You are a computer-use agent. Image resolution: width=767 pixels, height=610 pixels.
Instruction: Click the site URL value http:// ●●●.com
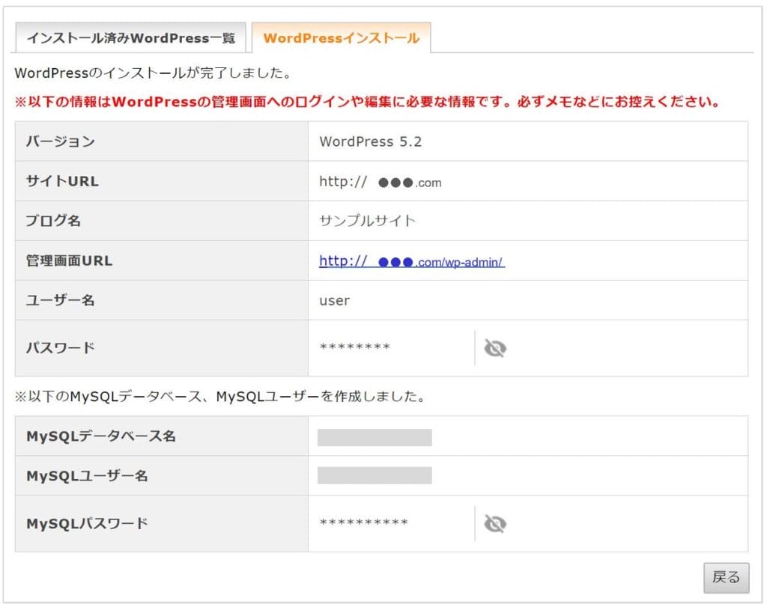(380, 182)
